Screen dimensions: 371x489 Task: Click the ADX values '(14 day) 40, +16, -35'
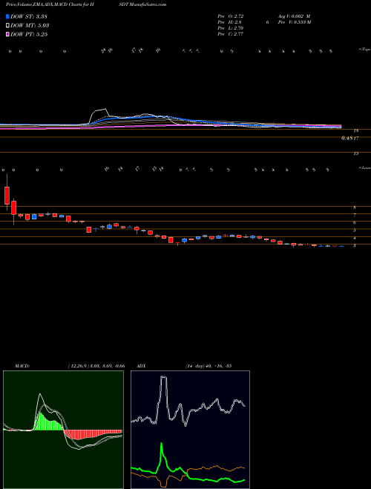208,366
